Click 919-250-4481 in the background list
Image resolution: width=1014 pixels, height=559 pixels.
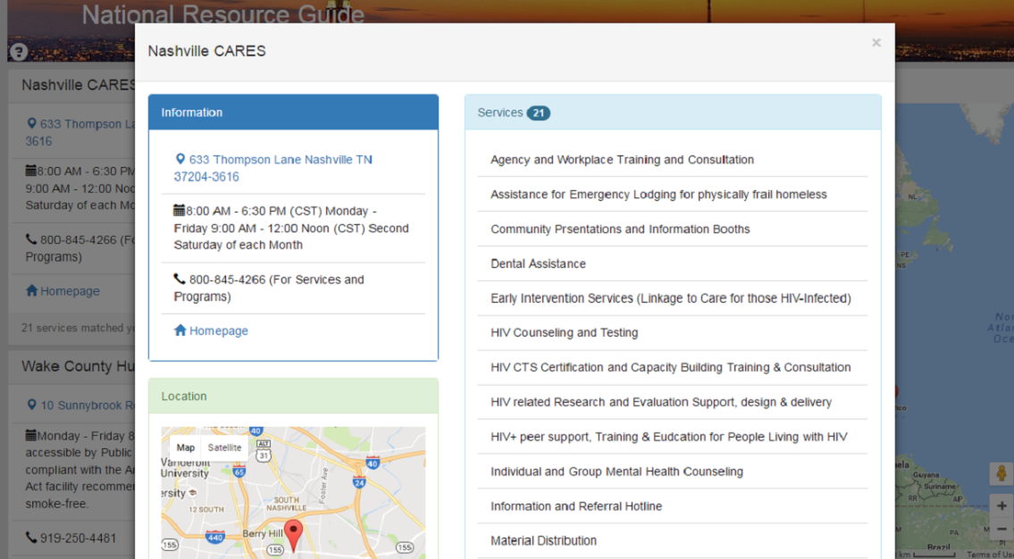click(x=79, y=538)
